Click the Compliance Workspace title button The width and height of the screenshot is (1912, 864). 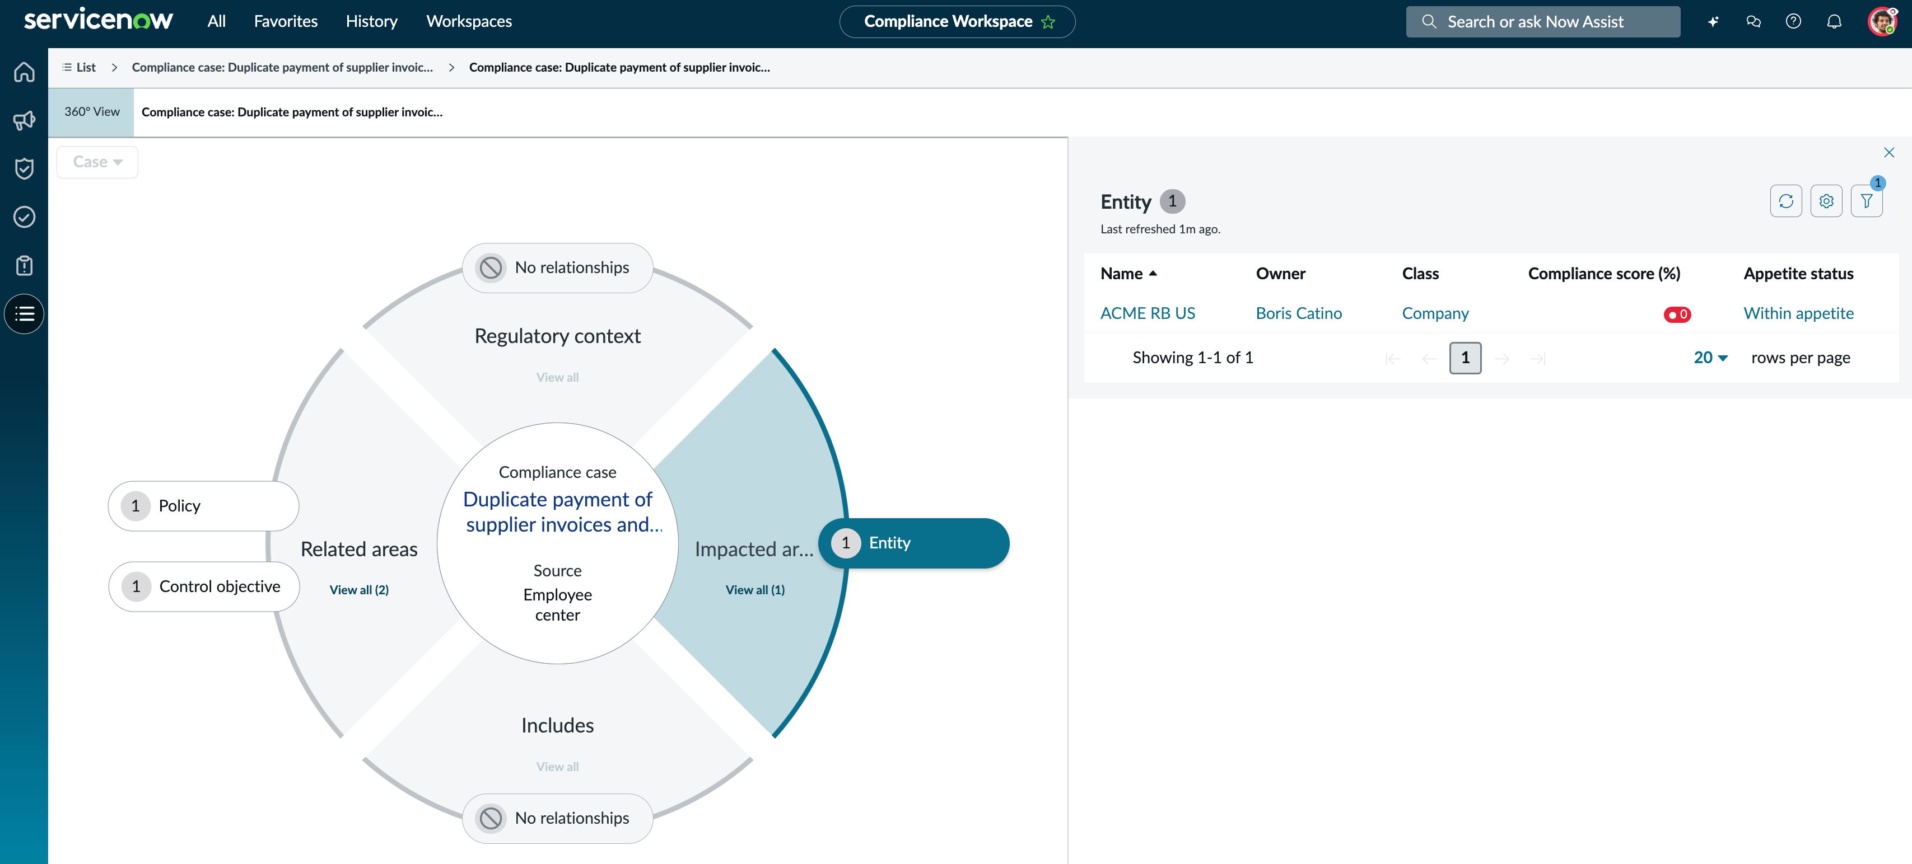coord(957,22)
